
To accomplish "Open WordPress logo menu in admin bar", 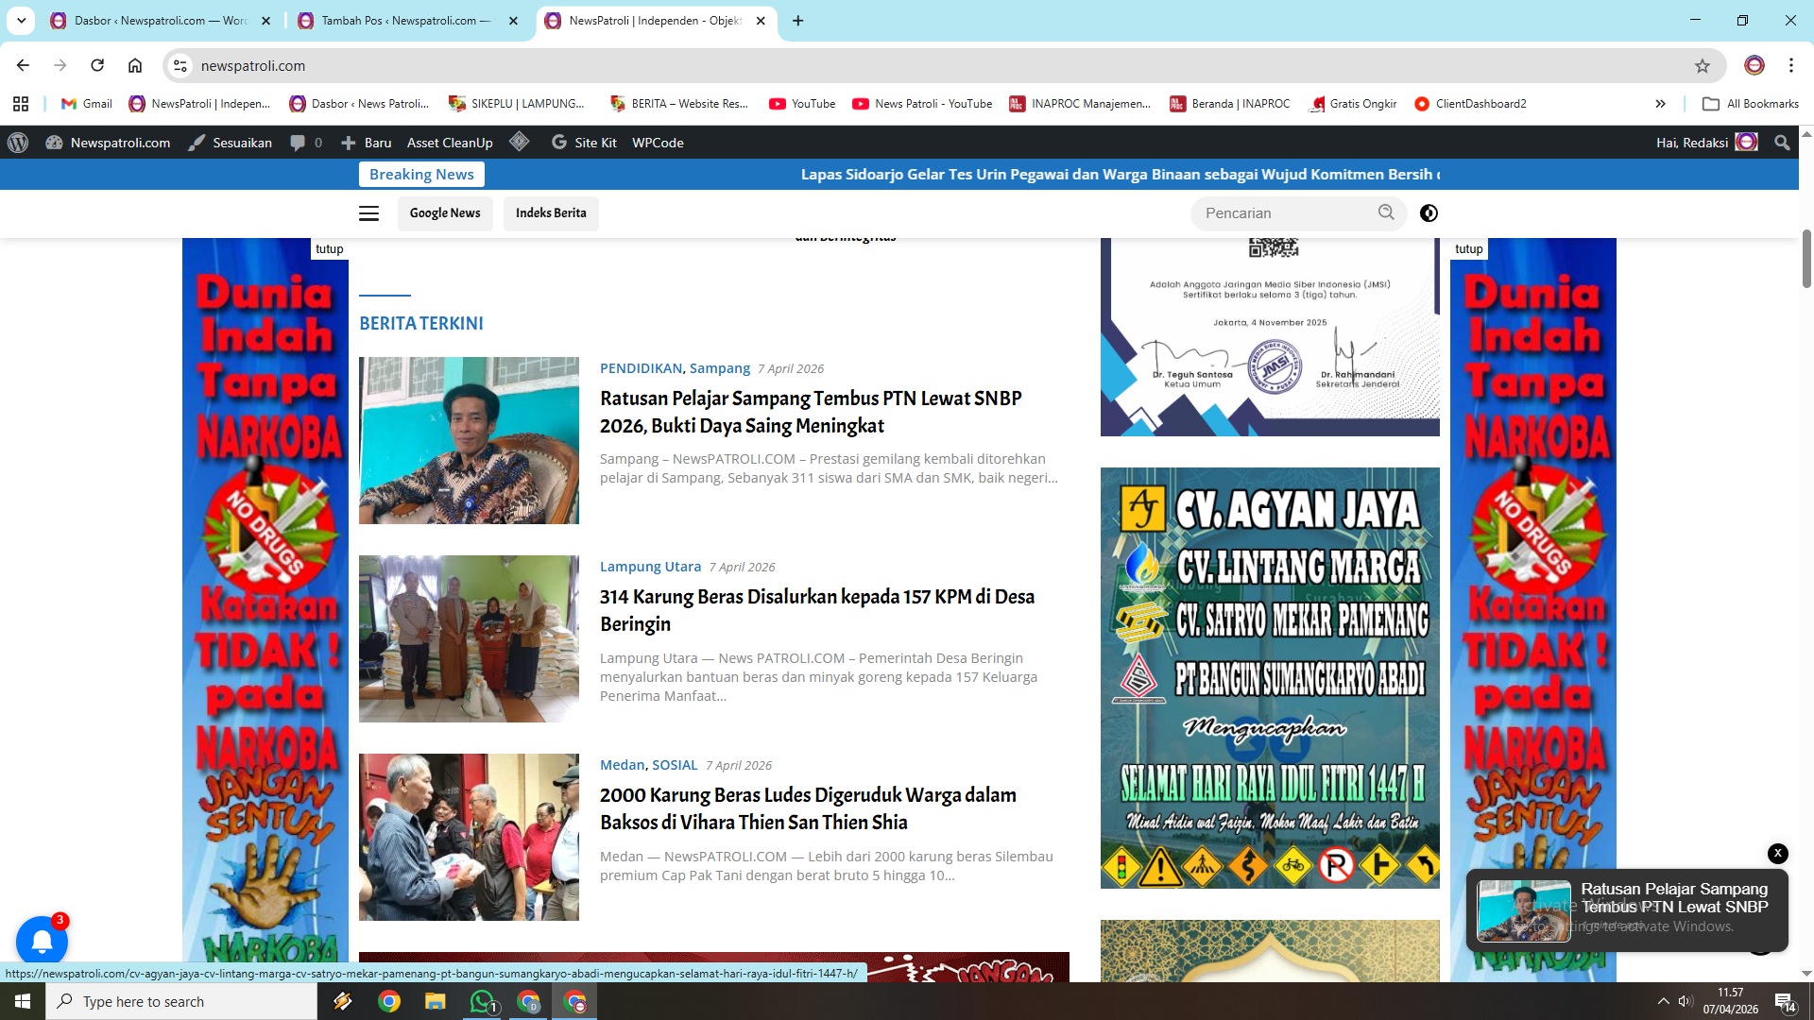I will click(x=18, y=143).
